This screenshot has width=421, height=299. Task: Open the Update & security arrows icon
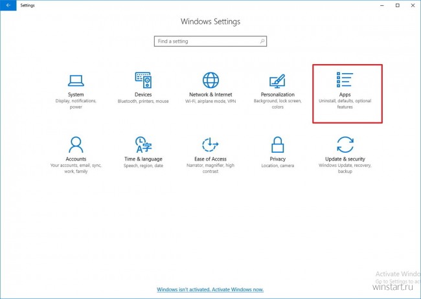pyautogui.click(x=345, y=144)
